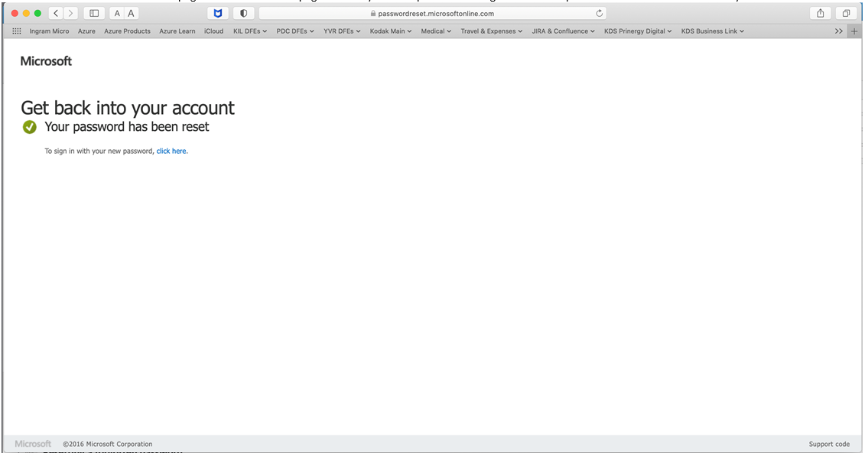Show the Safari sidebar
This screenshot has width=865, height=456.
point(94,13)
